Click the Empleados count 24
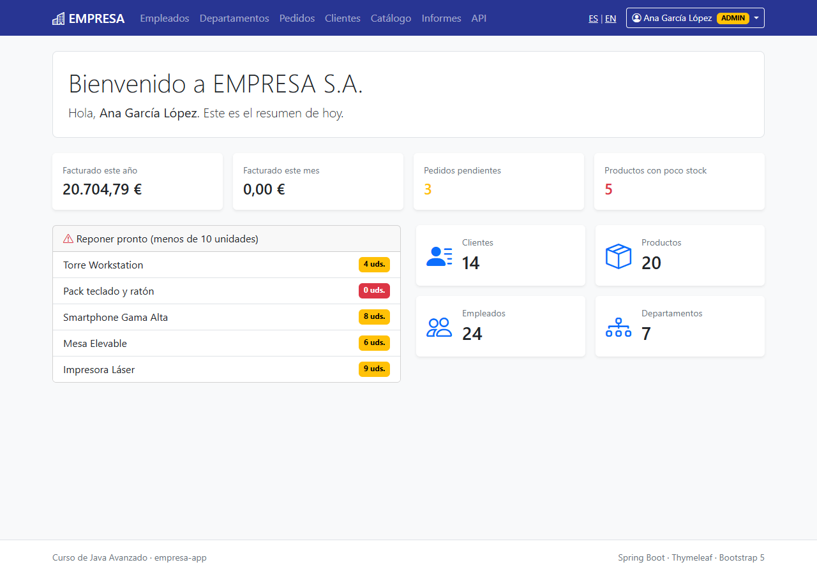Viewport: 817px width, 574px height. pos(472,334)
